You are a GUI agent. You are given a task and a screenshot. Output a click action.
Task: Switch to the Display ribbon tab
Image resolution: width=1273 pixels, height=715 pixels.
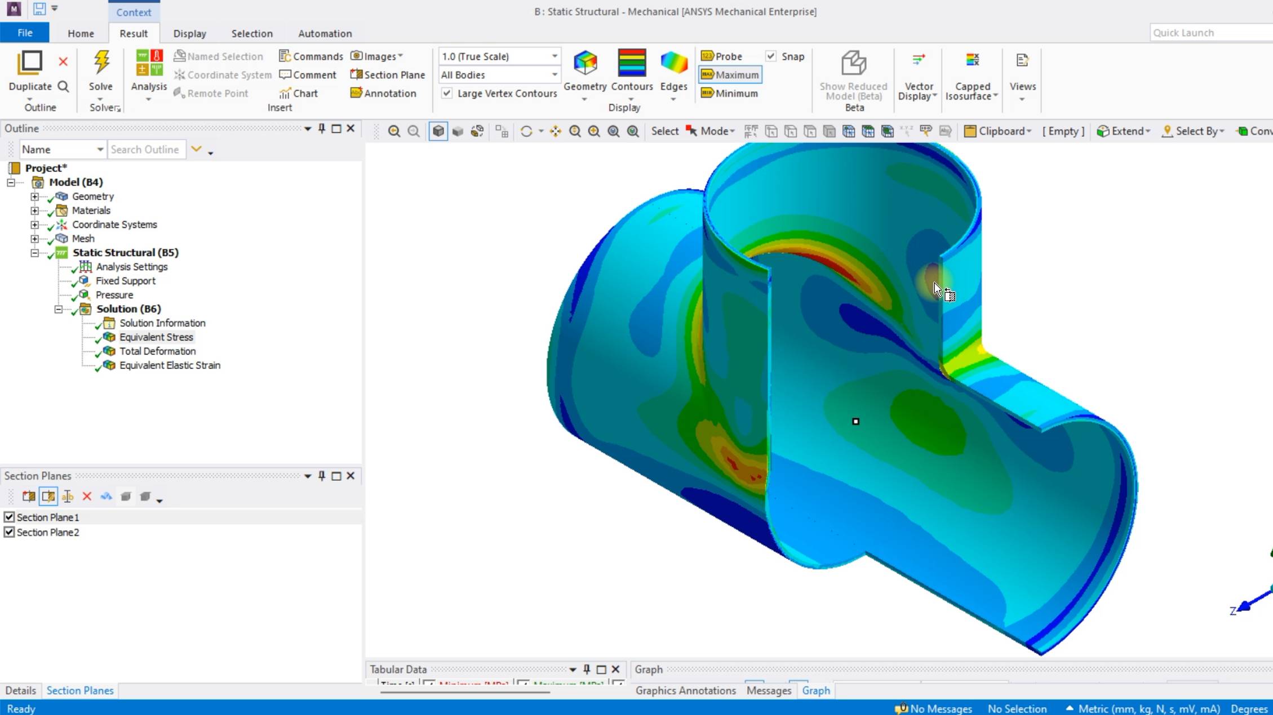[189, 33]
